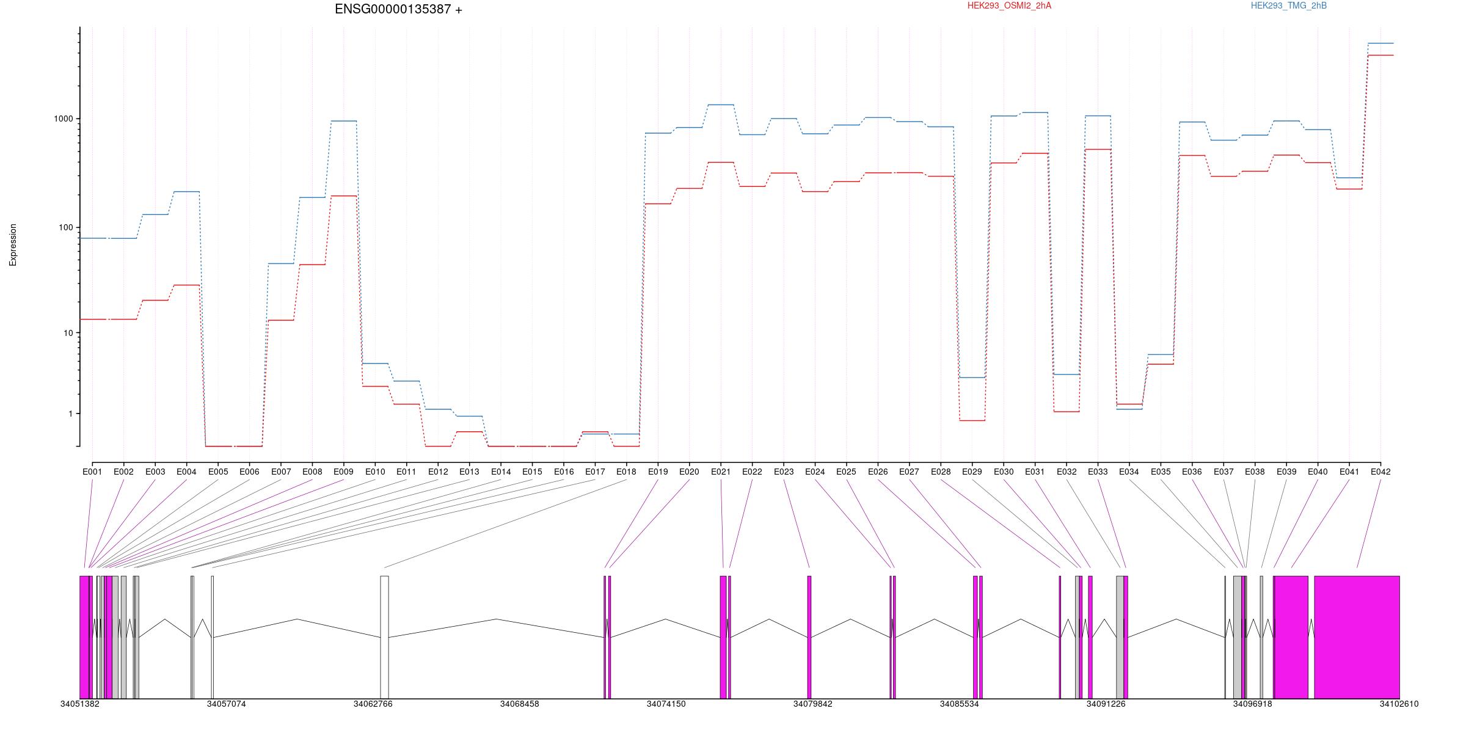1466x733 pixels.
Task: Click exon label E010
Action: [375, 472]
